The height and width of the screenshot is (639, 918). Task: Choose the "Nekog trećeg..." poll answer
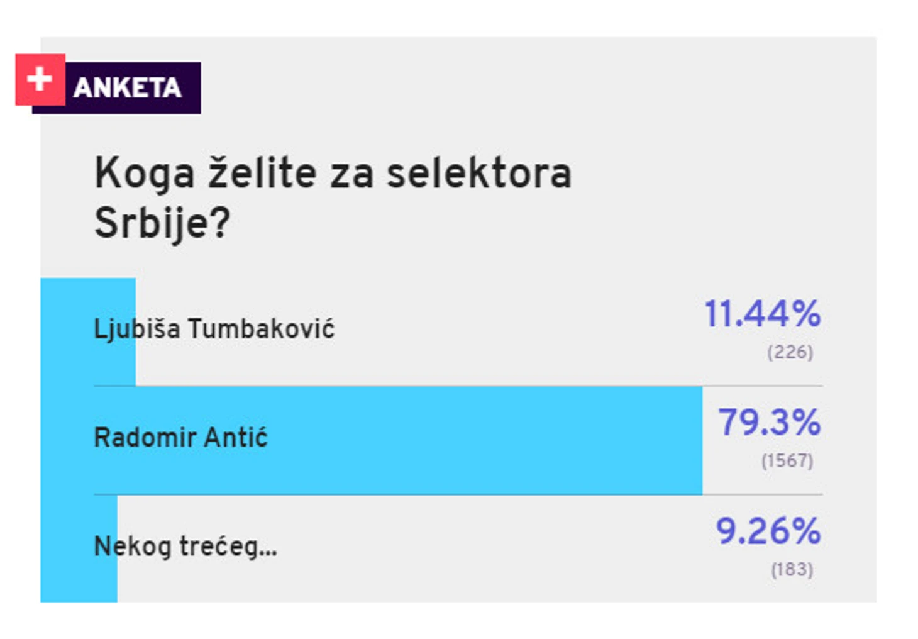pos(185,546)
